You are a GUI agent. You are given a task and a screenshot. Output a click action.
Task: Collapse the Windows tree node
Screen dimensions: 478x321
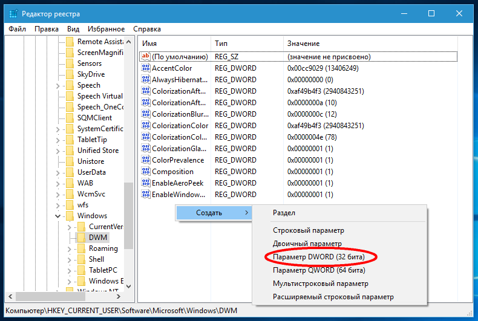(x=58, y=216)
